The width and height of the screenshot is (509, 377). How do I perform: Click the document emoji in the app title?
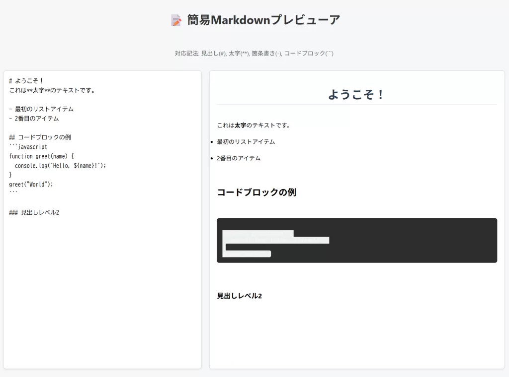point(176,20)
